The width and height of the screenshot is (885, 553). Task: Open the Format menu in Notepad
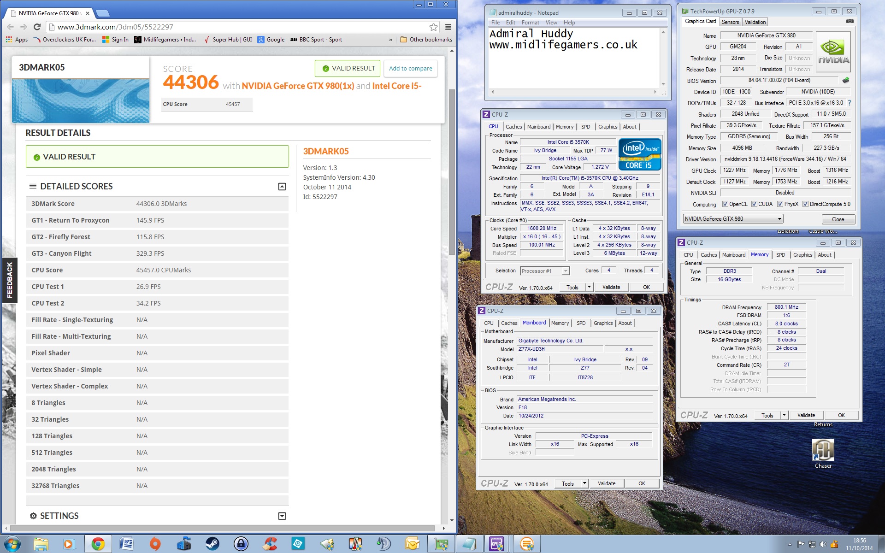[530, 23]
